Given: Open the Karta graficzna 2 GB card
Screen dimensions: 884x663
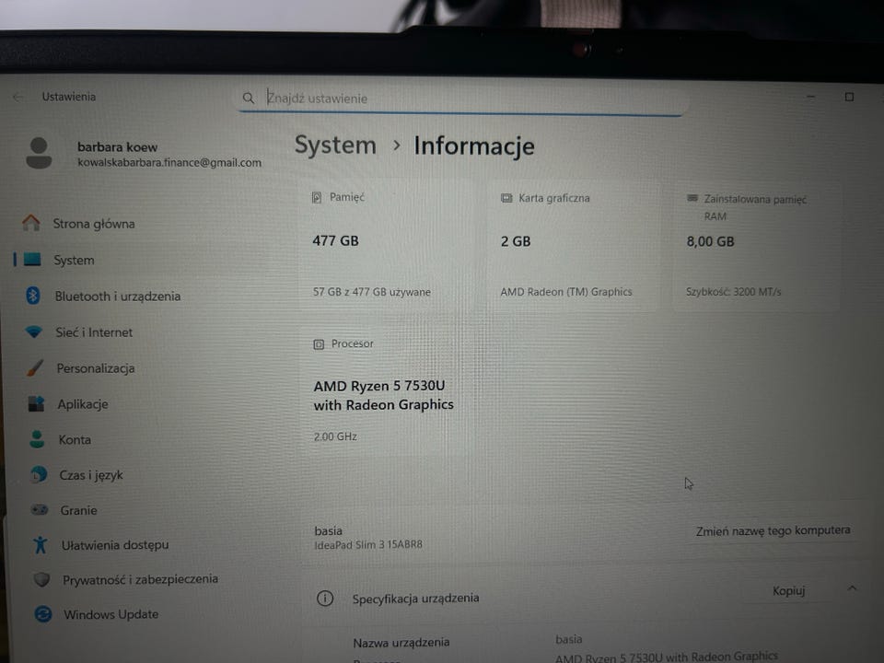Looking at the screenshot, I should point(574,245).
